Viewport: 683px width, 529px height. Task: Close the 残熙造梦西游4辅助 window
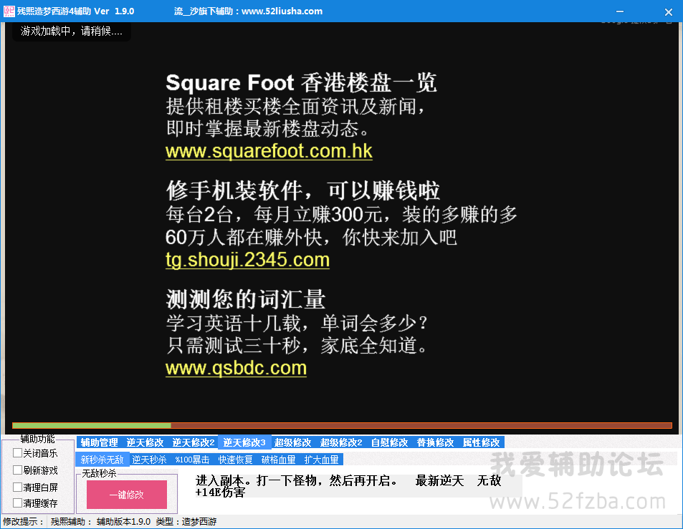668,11
